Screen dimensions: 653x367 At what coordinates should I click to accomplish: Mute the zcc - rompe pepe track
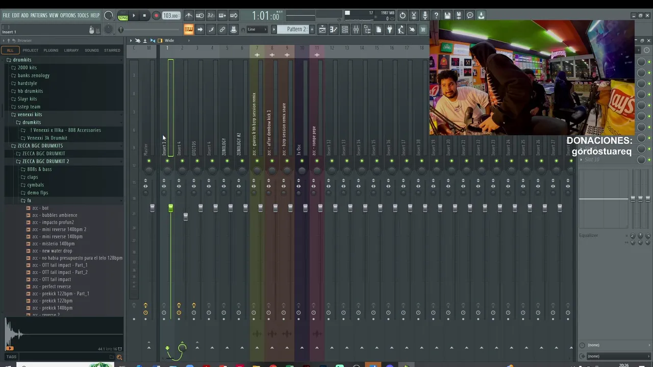pyautogui.click(x=317, y=161)
